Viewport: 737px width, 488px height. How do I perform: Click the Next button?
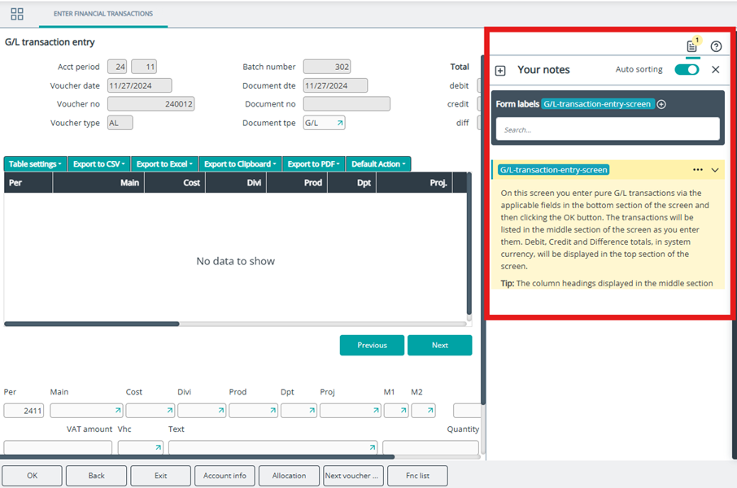pyautogui.click(x=439, y=345)
